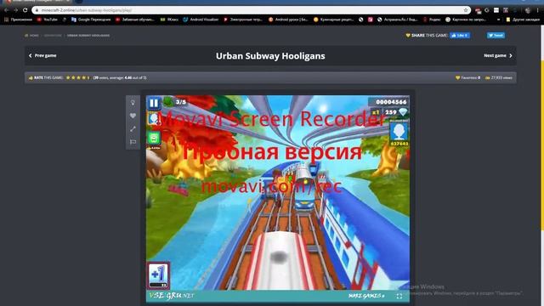
Task: Reload the page with refresh button
Action: coord(25,10)
